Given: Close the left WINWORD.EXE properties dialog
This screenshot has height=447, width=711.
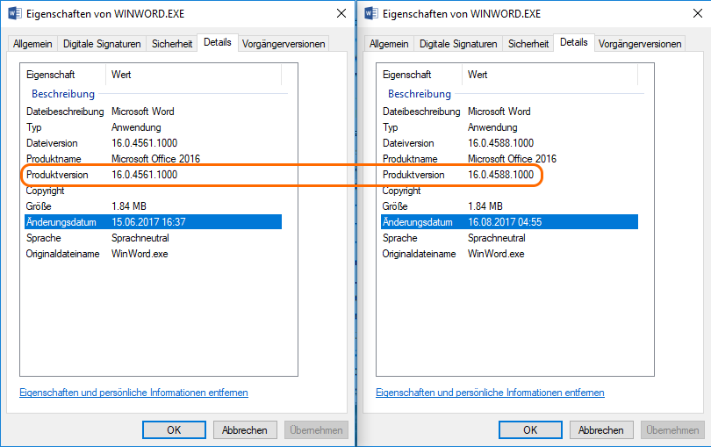Looking at the screenshot, I should (x=341, y=13).
